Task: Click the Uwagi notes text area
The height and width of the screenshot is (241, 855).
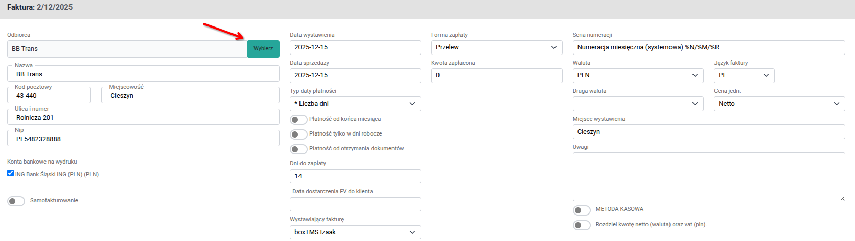Action: point(708,176)
